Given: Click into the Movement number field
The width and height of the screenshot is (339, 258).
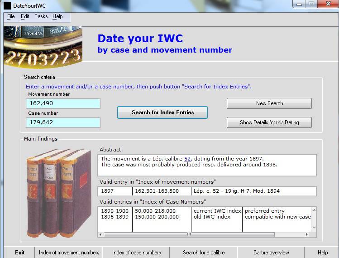Looking at the screenshot, I should tap(63, 104).
